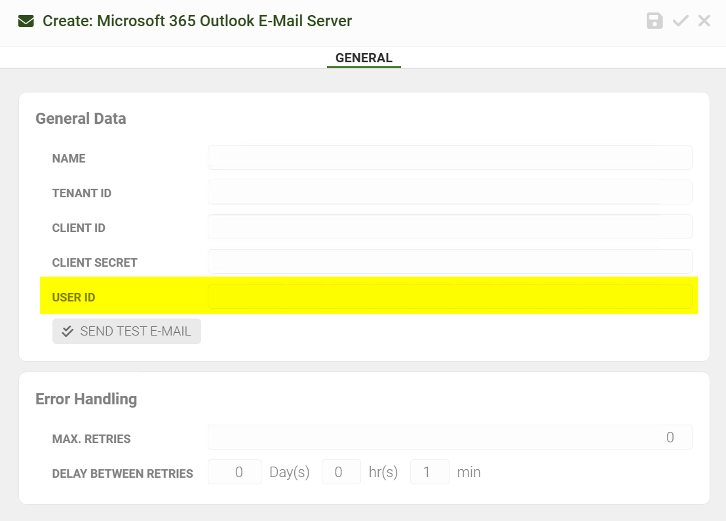Click the Error Handling heading
Viewport: 726px width, 521px height.
[86, 399]
